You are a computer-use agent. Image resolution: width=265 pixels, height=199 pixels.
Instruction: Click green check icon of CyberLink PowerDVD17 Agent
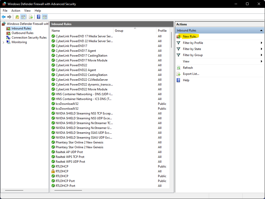(x=53, y=51)
